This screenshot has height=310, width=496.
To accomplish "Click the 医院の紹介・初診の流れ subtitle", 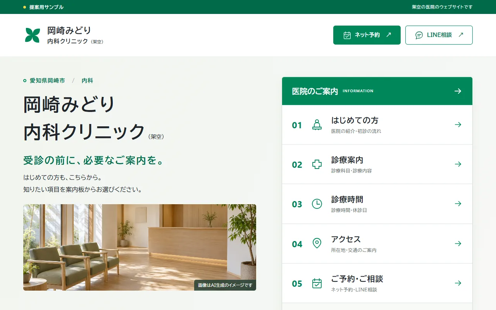I will pyautogui.click(x=356, y=131).
